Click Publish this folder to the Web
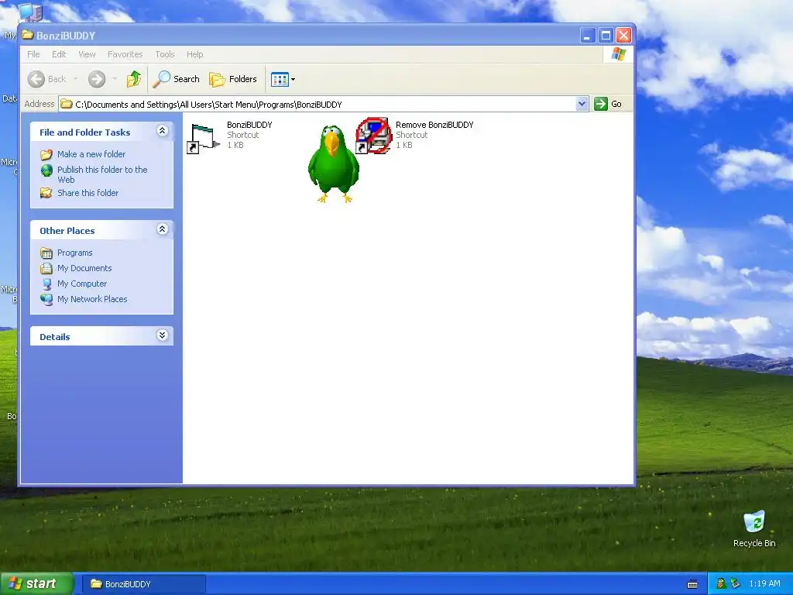Screen dimensions: 793x595 (102, 174)
